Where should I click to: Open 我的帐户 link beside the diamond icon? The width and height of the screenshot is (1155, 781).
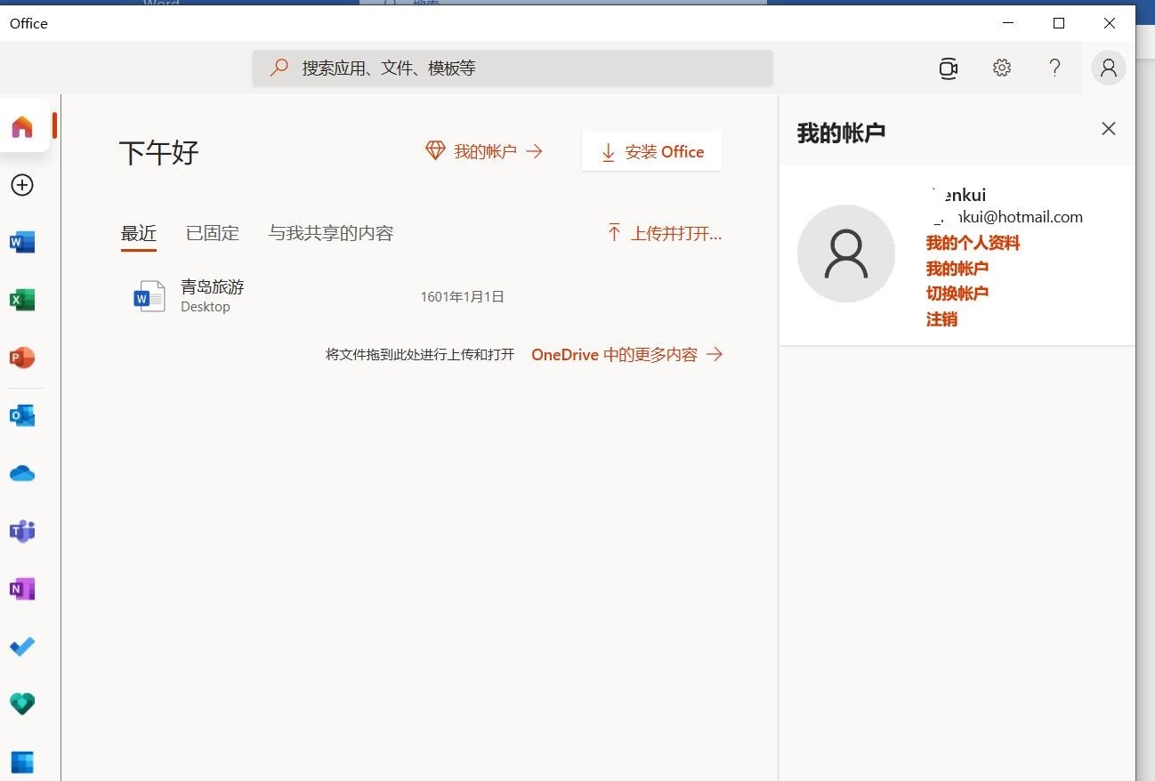pos(485,152)
